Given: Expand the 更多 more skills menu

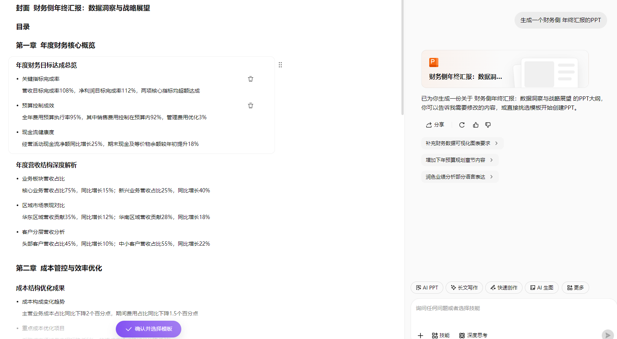Looking at the screenshot, I should click(575, 288).
